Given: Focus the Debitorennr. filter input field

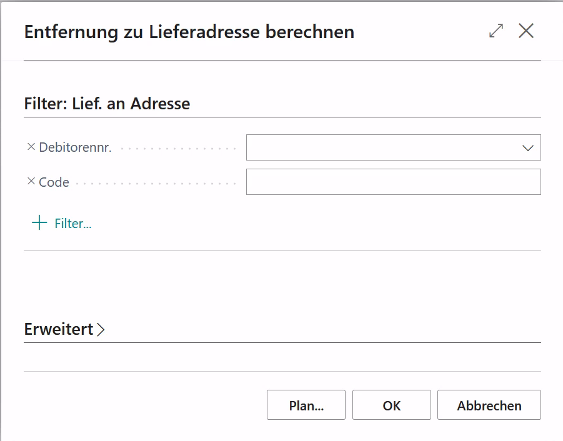Looking at the screenshot, I should point(381,148).
